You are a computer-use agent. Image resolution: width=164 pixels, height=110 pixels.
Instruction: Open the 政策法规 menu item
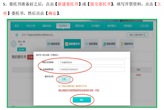(79, 26)
